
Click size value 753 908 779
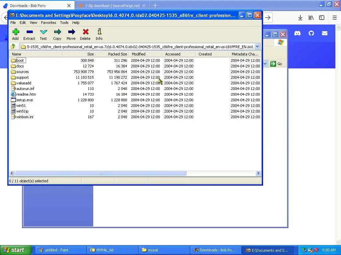[x=84, y=72]
